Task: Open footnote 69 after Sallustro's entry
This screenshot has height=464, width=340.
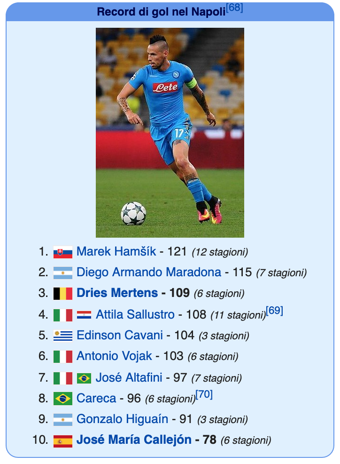Action: click(x=274, y=311)
